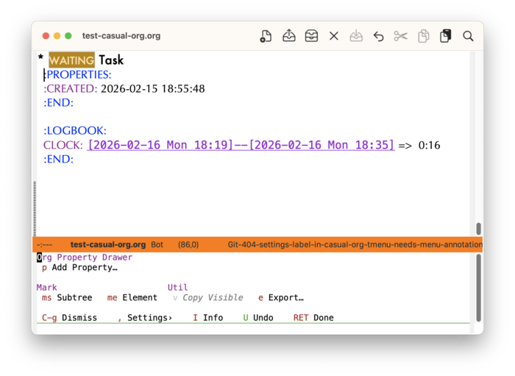
Task: Click the New File toolbar icon
Action: coord(266,36)
